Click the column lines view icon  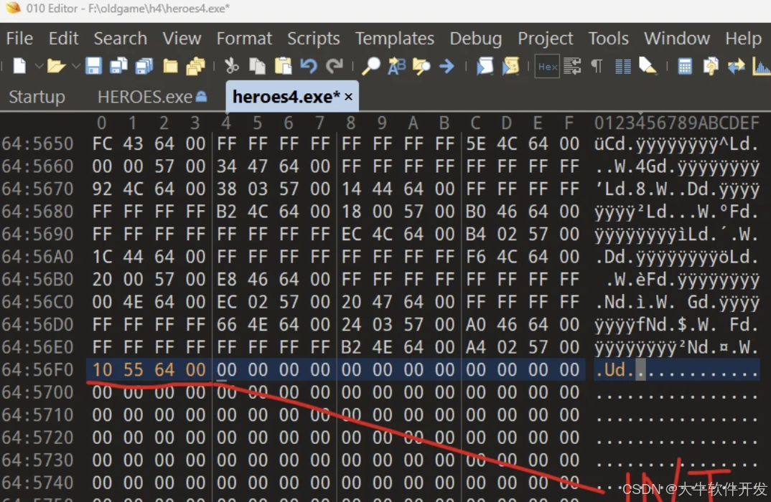(x=623, y=66)
